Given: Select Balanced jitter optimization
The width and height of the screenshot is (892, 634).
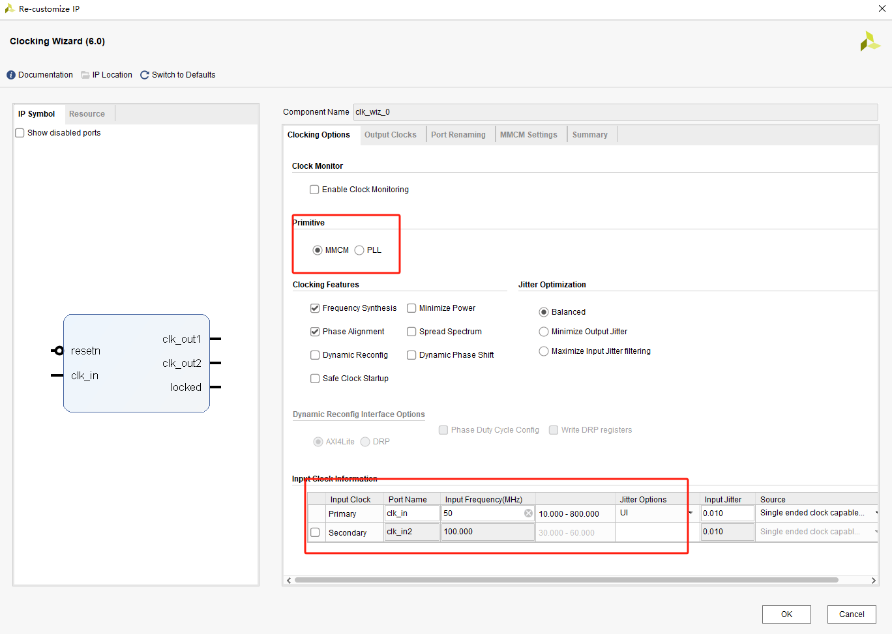Looking at the screenshot, I should [544, 312].
